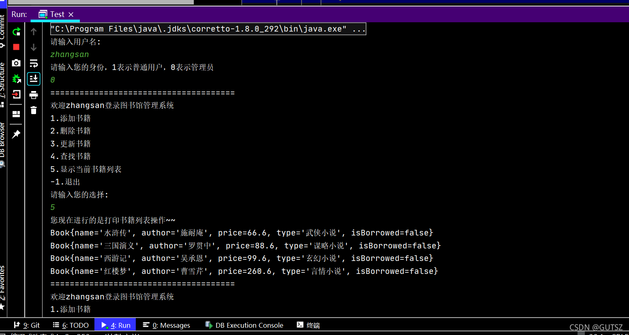Click the 请输入用户名 prompt line

click(x=75, y=42)
